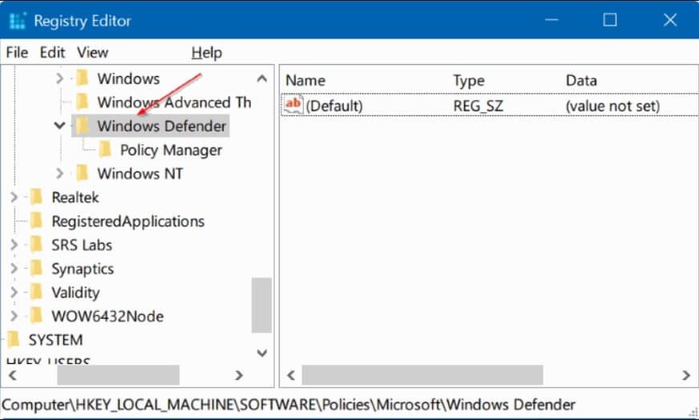Viewport: 699px width, 420px height.
Task: Click the (Default) string value icon
Action: click(x=293, y=105)
